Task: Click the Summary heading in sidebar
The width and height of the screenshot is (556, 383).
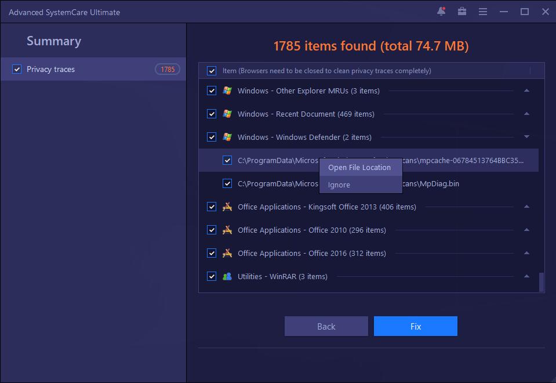Action: [x=54, y=41]
